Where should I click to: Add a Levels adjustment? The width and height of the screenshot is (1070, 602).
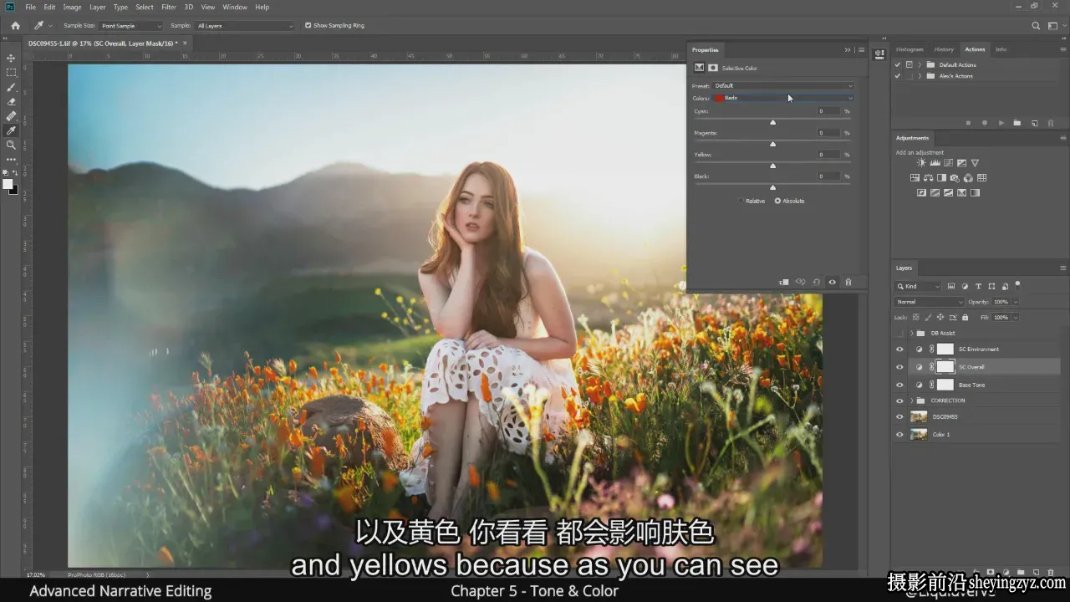935,163
